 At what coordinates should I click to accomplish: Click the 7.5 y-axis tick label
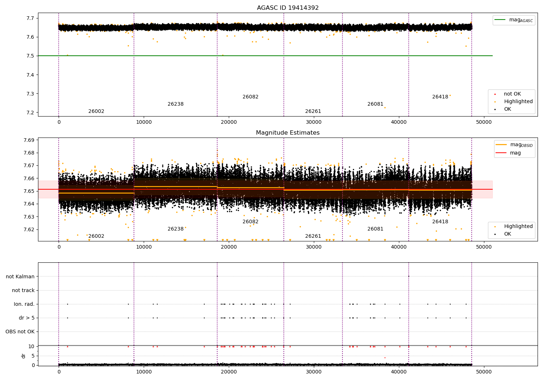[30, 56]
